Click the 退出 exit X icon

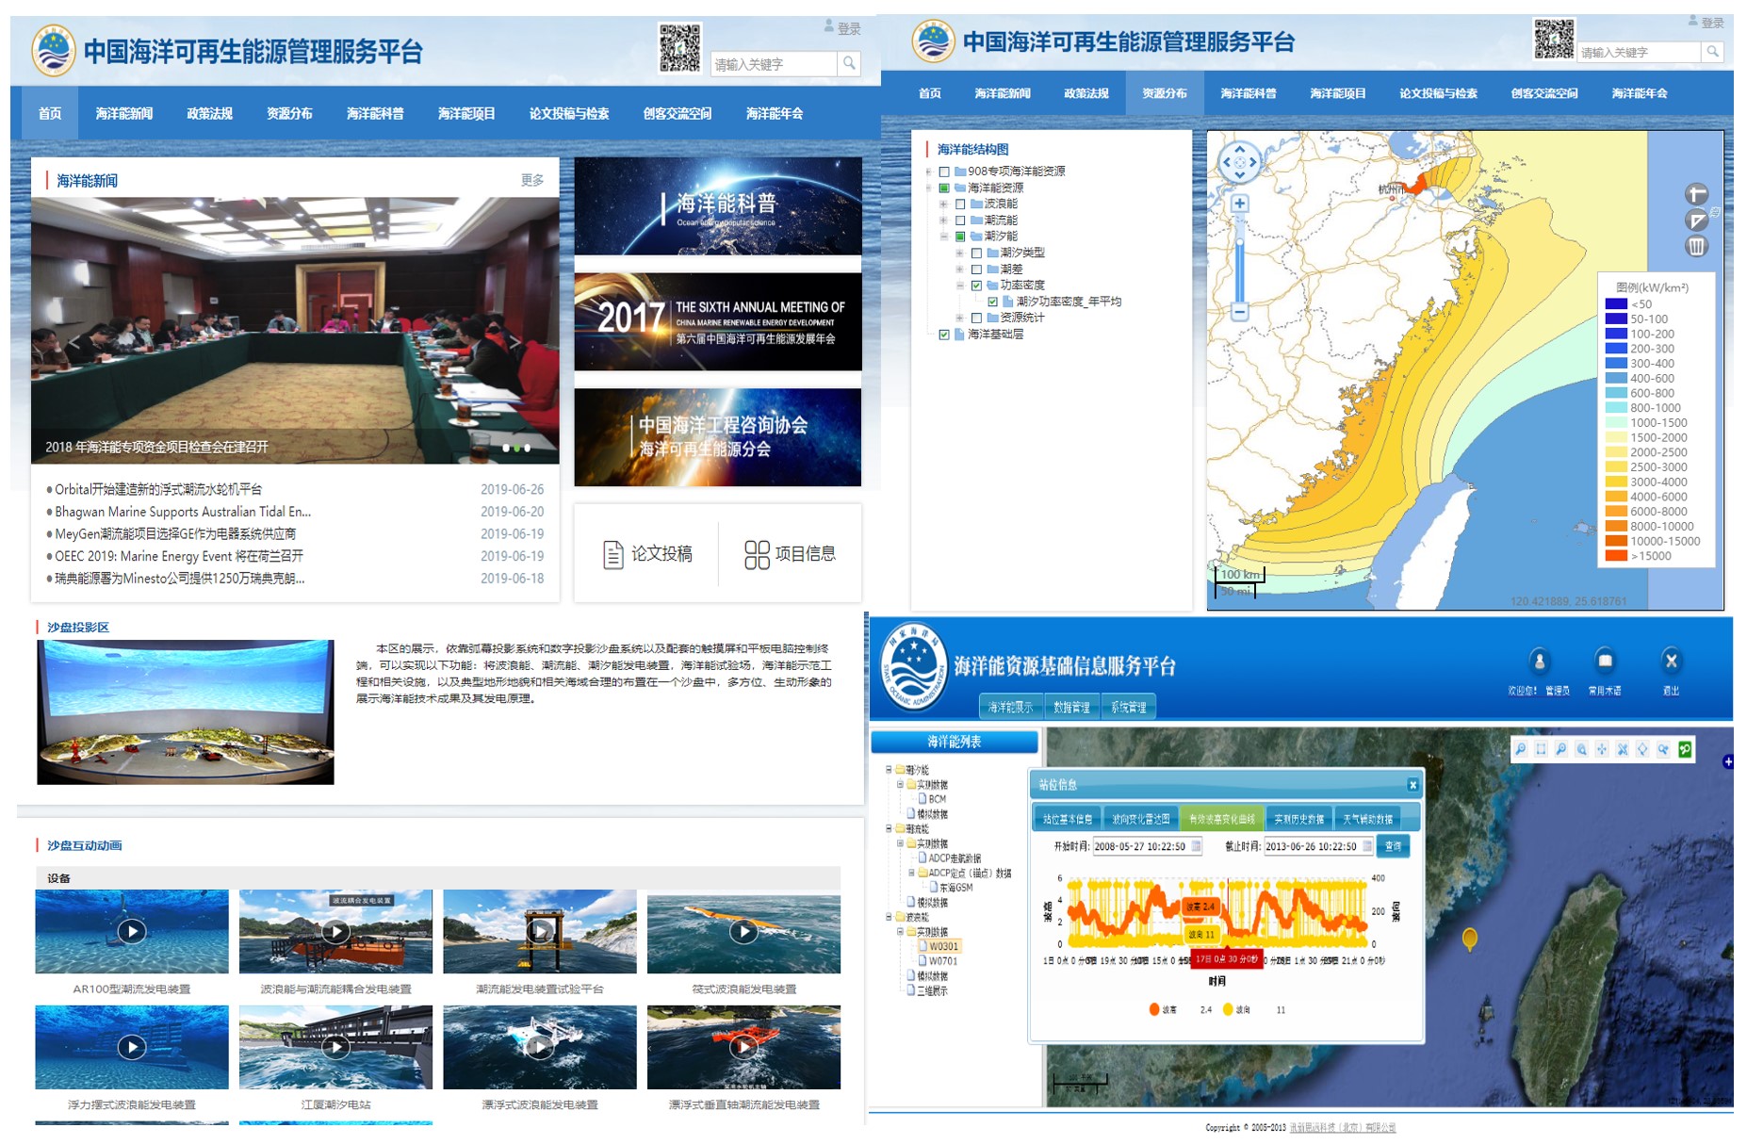click(1671, 662)
